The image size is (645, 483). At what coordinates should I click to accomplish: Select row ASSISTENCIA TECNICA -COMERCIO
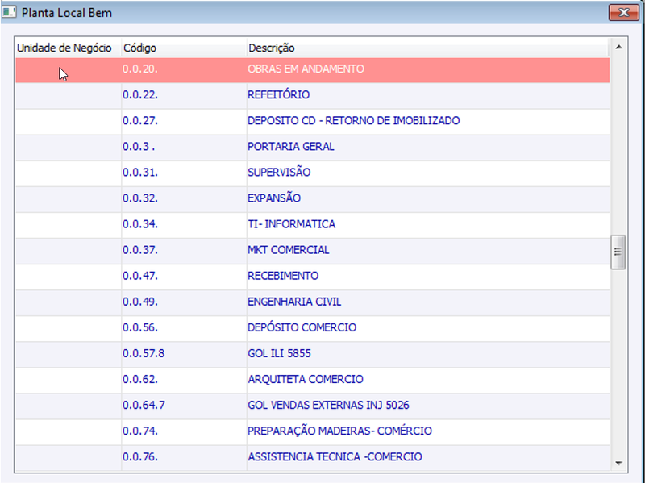pyautogui.click(x=313, y=457)
